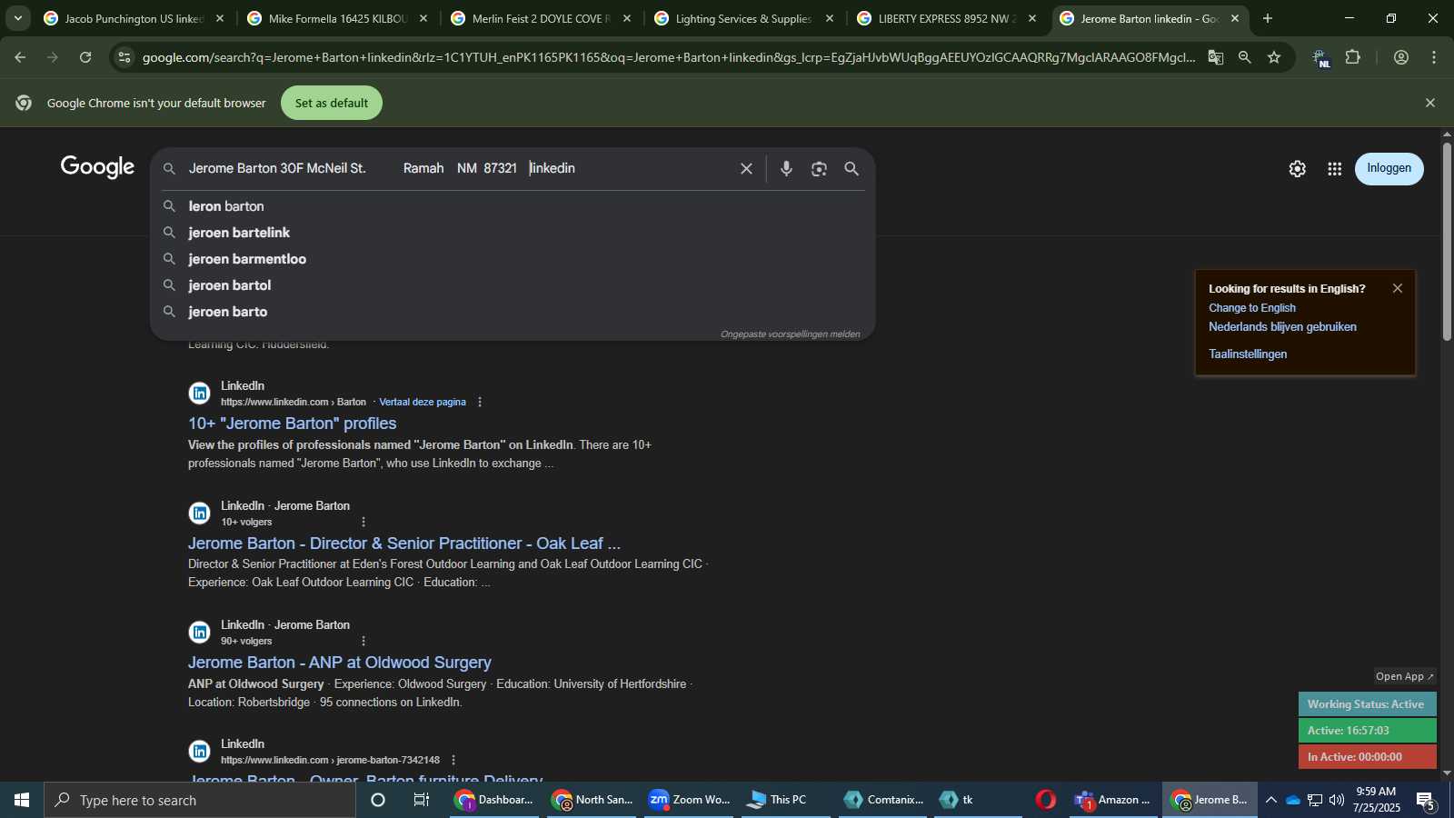
Task: Open more options for jerome-barton-7342148 result
Action: tap(453, 760)
